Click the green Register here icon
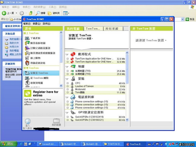The height and width of the screenshot is (147, 196). (x=28, y=93)
